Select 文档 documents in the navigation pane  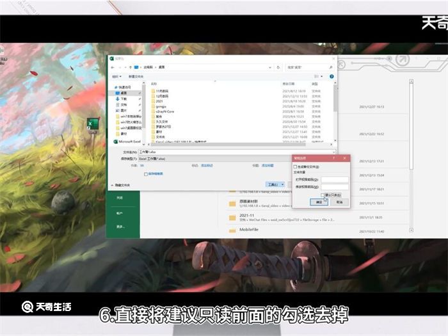(124, 104)
